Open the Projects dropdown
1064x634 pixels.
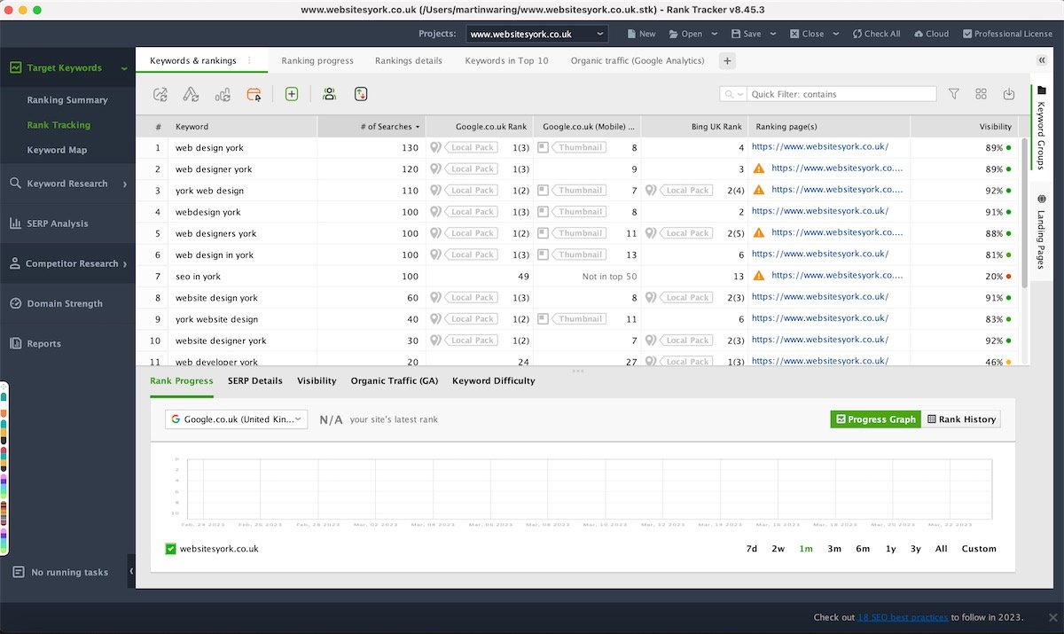click(x=537, y=35)
